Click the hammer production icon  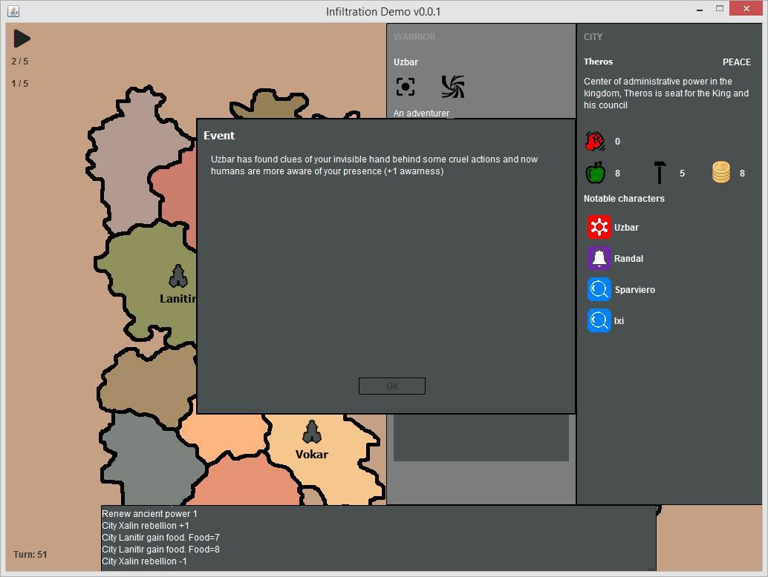(660, 173)
